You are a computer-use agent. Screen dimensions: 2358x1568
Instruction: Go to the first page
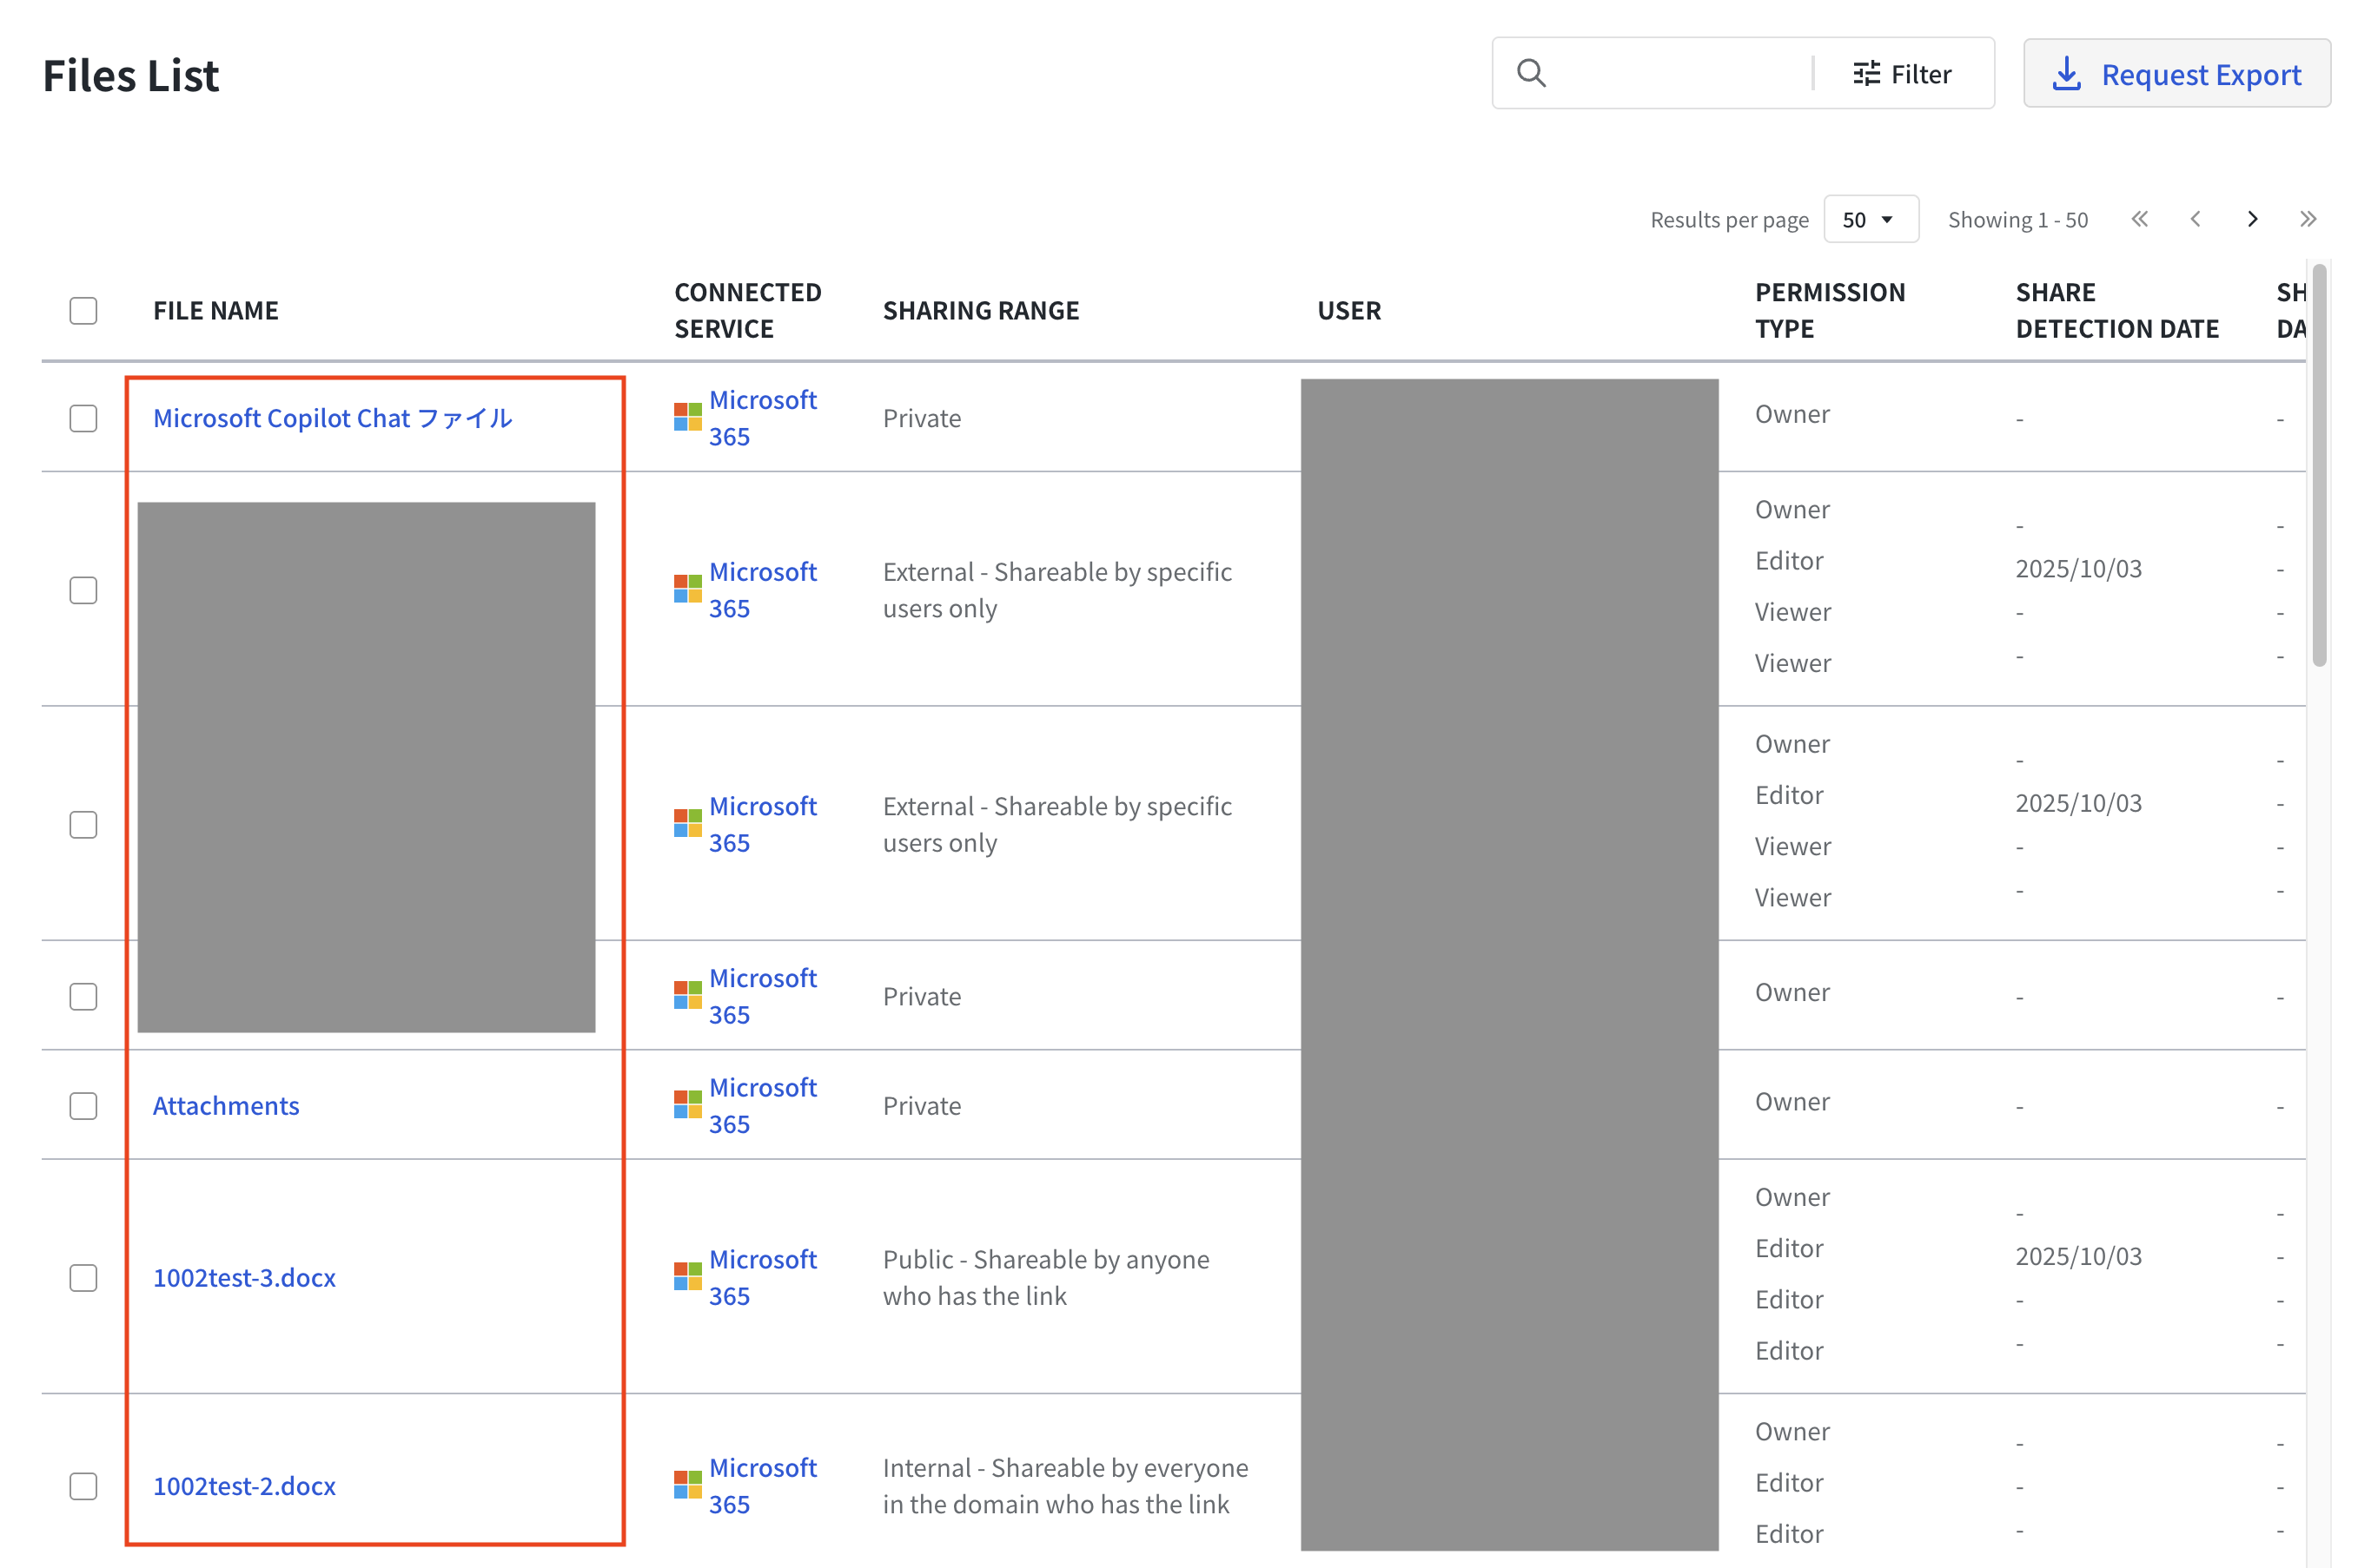pyautogui.click(x=2139, y=219)
